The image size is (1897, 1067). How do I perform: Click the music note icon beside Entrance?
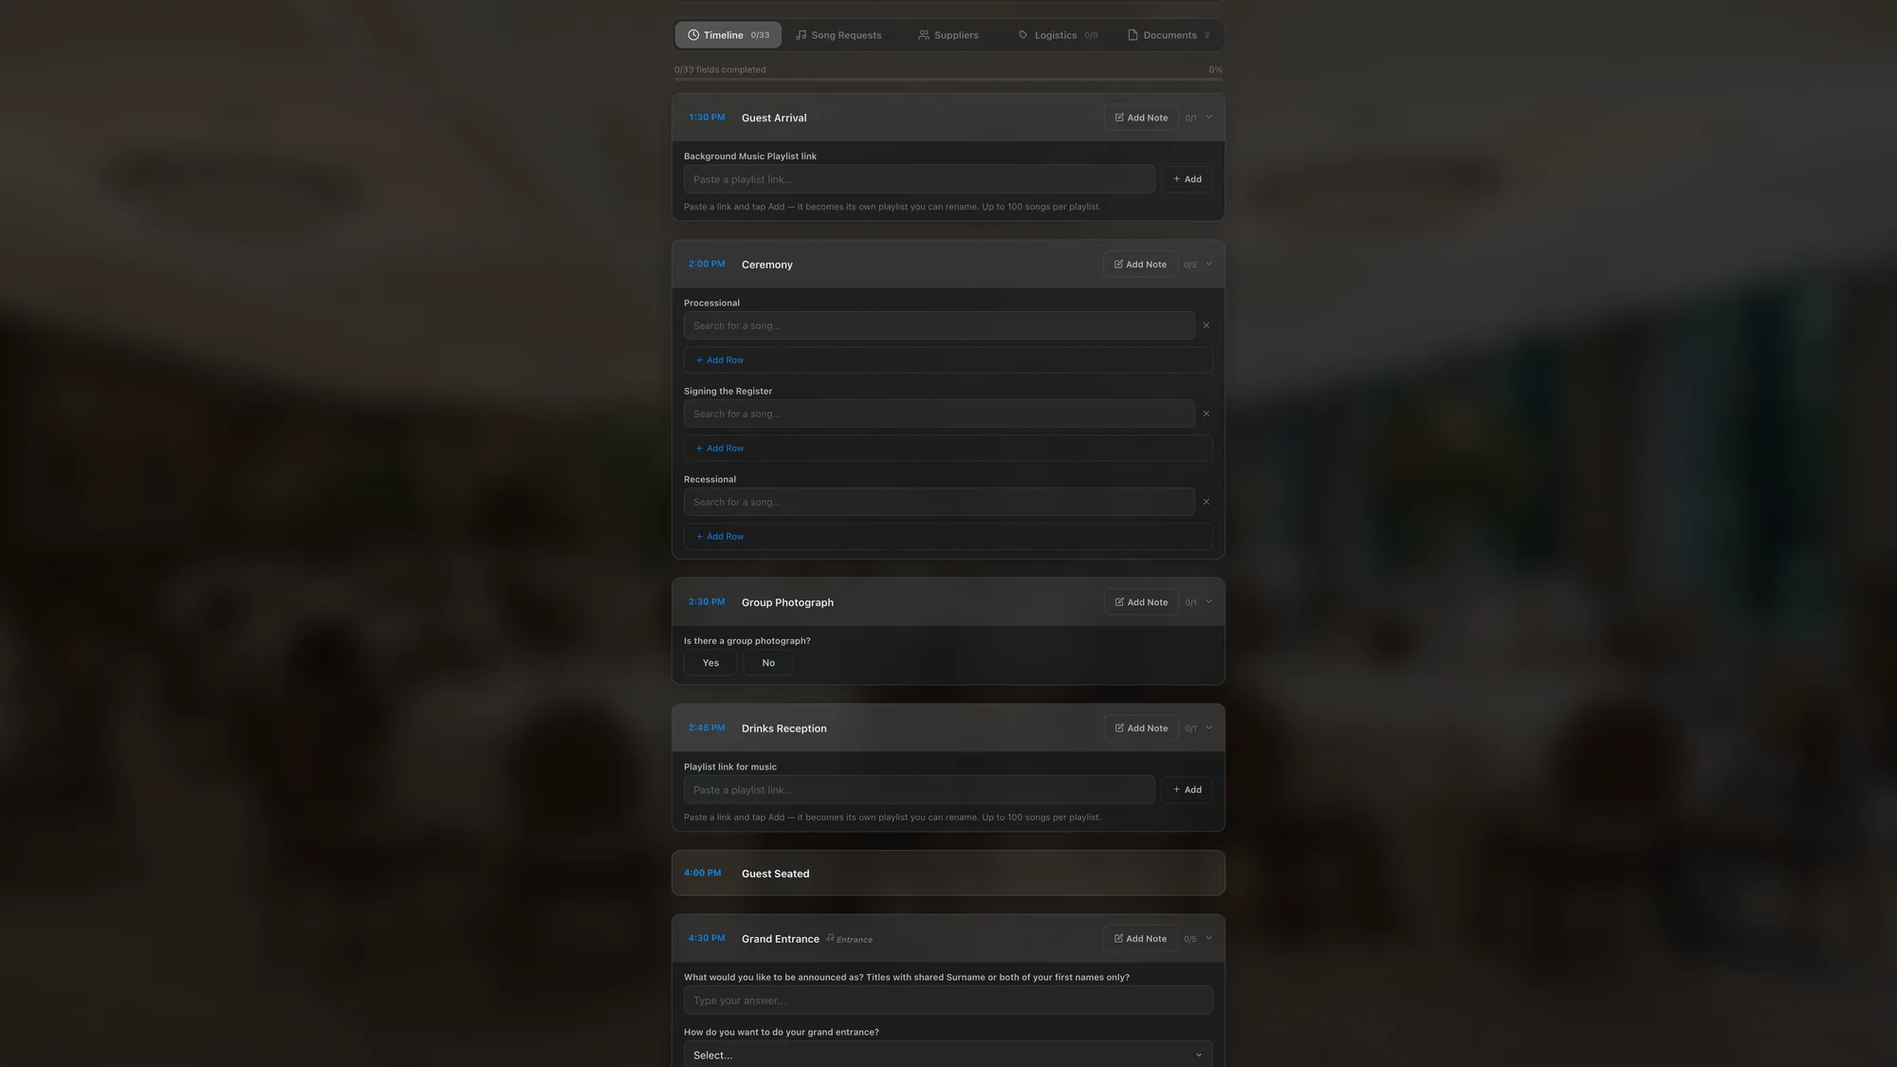(x=830, y=938)
